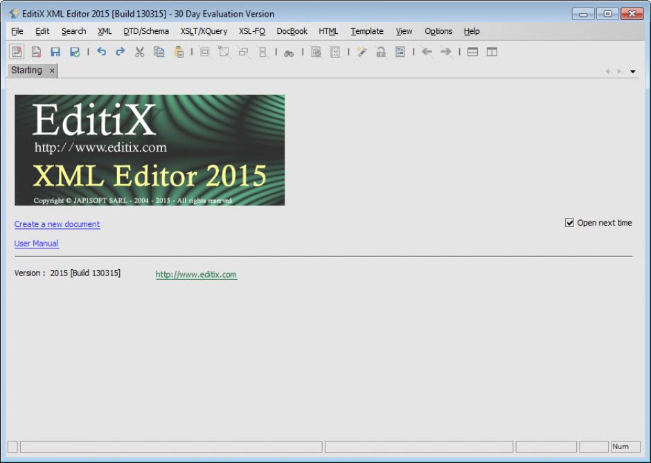Click the Copy icon in toolbar
651x463 pixels.
[x=159, y=52]
